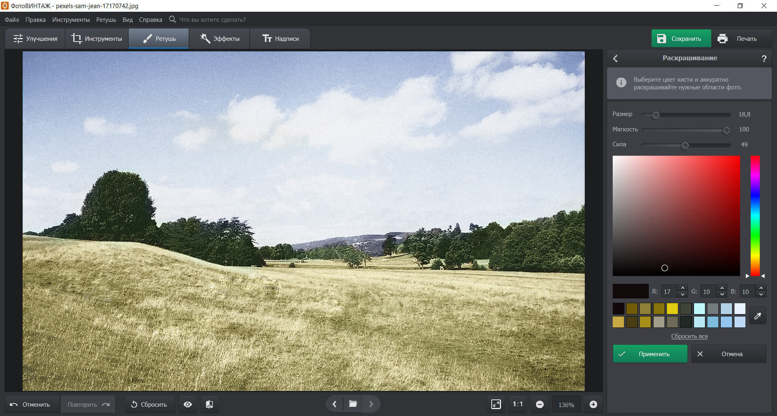This screenshot has width=777, height=416.
Task: Click the search field 'Что вы хотите сделать?'
Action: click(x=212, y=19)
